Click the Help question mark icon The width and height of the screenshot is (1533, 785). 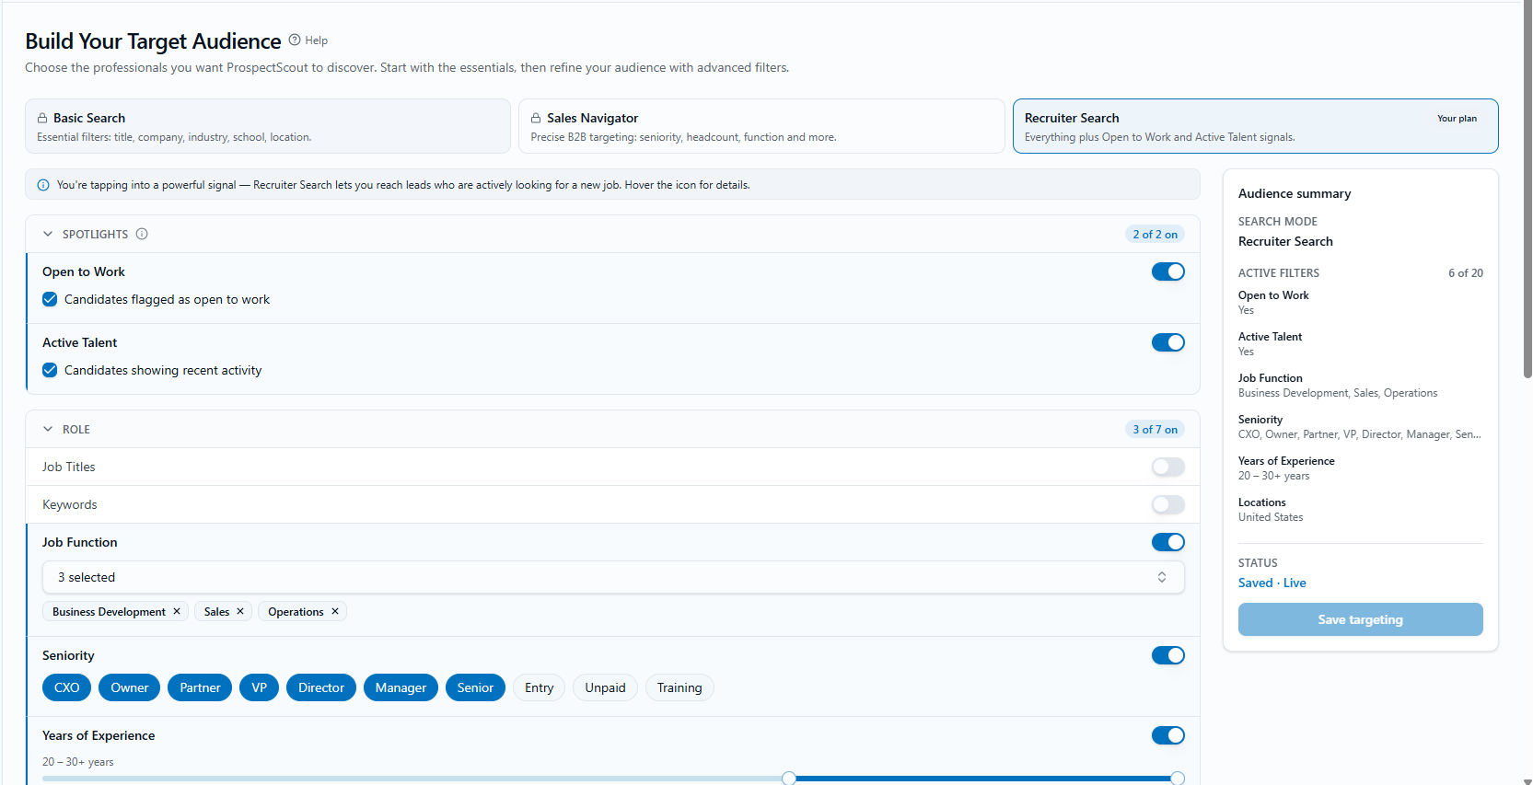pos(295,40)
